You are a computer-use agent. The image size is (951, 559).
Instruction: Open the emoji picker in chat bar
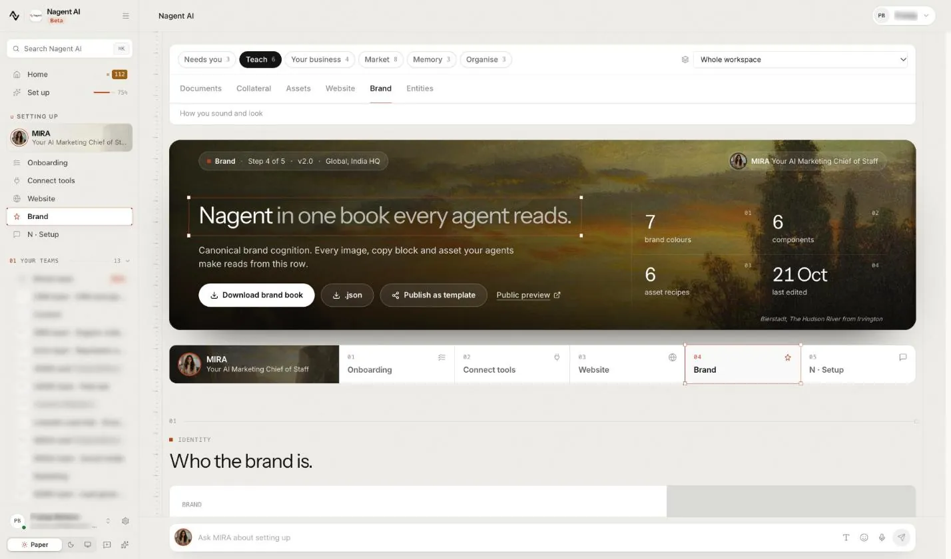(x=864, y=538)
